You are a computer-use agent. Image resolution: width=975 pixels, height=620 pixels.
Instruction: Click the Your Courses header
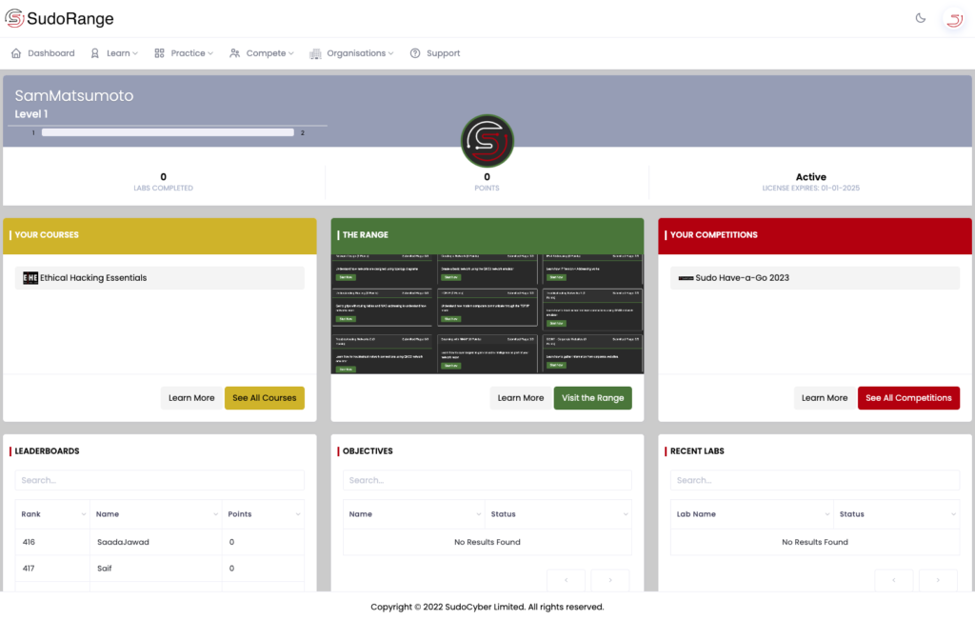(160, 235)
